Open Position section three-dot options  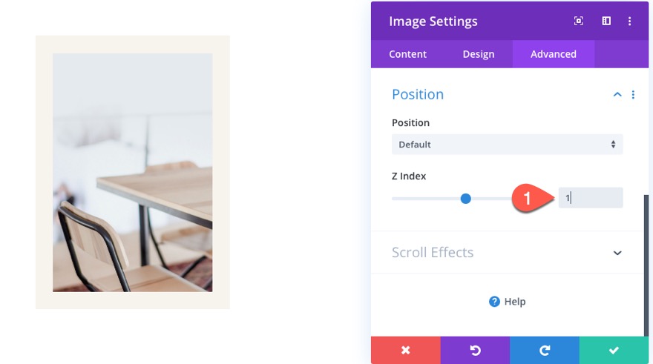tap(633, 95)
